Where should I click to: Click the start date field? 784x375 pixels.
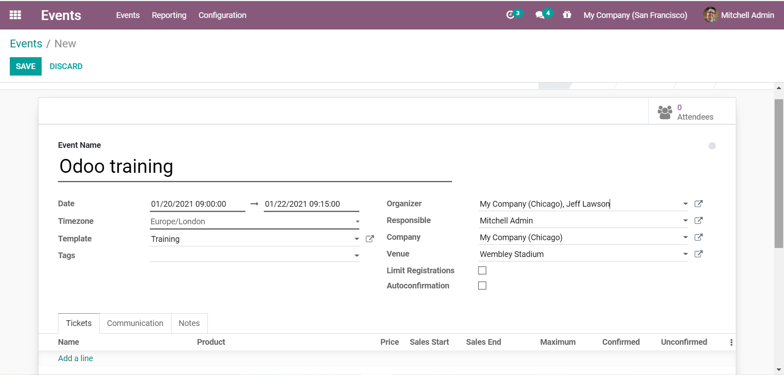[198, 204]
